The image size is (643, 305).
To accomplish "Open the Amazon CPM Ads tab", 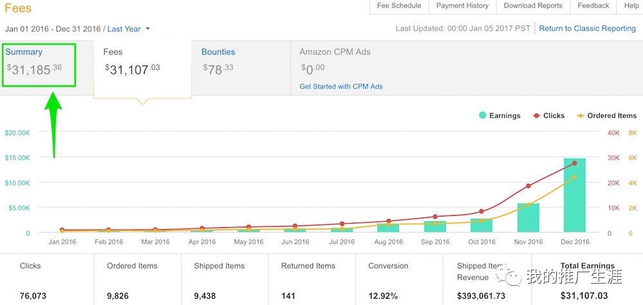I will 335,52.
